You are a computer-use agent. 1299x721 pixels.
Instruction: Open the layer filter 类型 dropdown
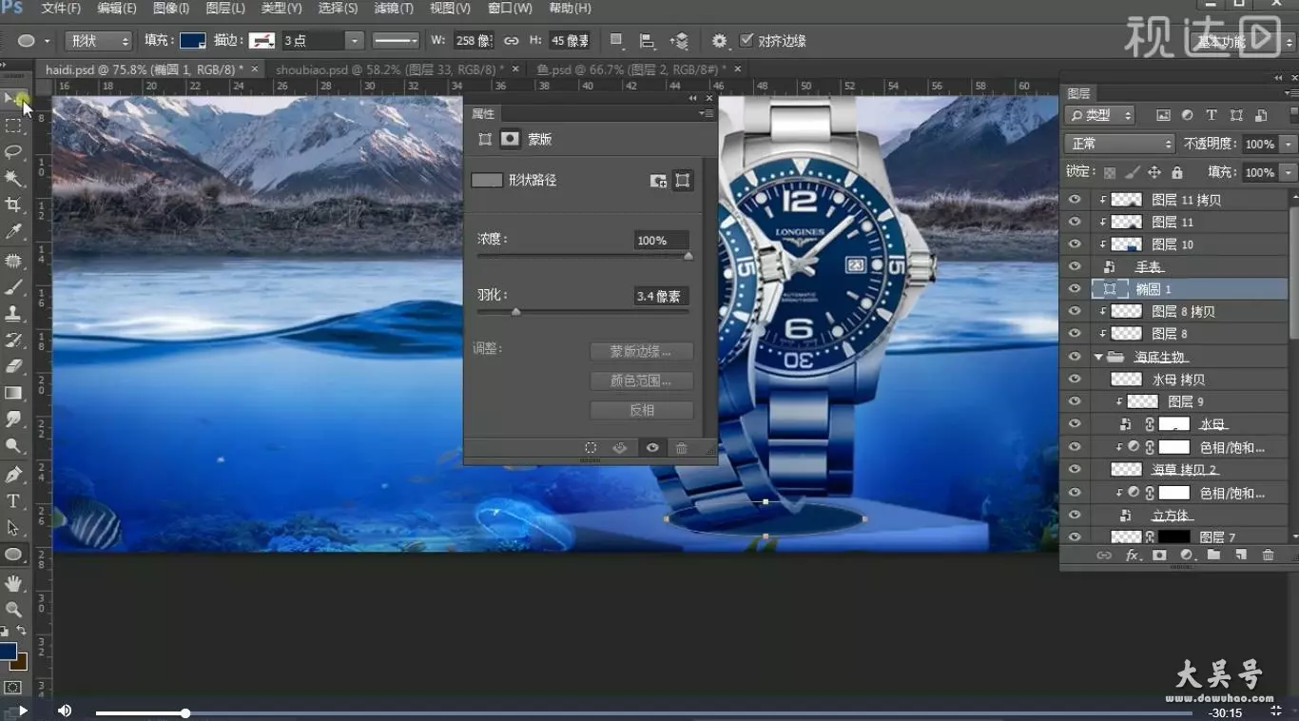(x=1099, y=115)
